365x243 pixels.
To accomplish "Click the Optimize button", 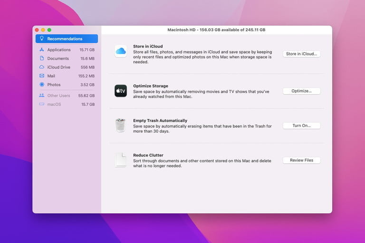I will (301, 91).
